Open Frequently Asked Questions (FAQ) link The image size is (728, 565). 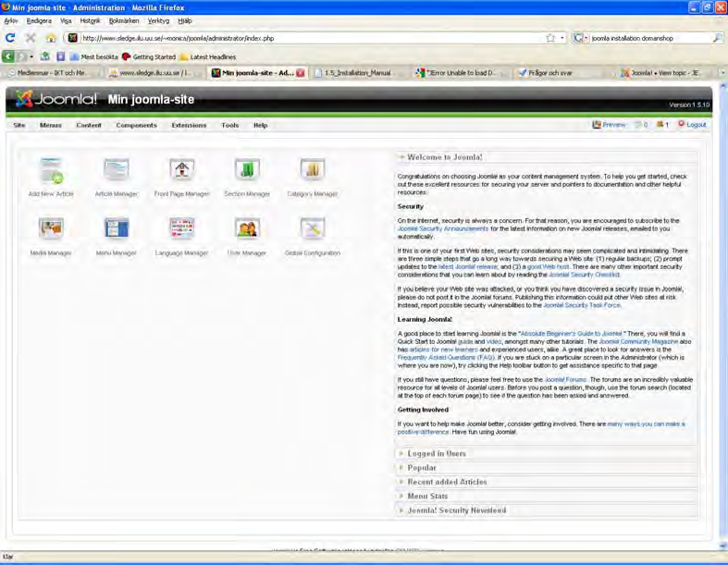tap(446, 358)
